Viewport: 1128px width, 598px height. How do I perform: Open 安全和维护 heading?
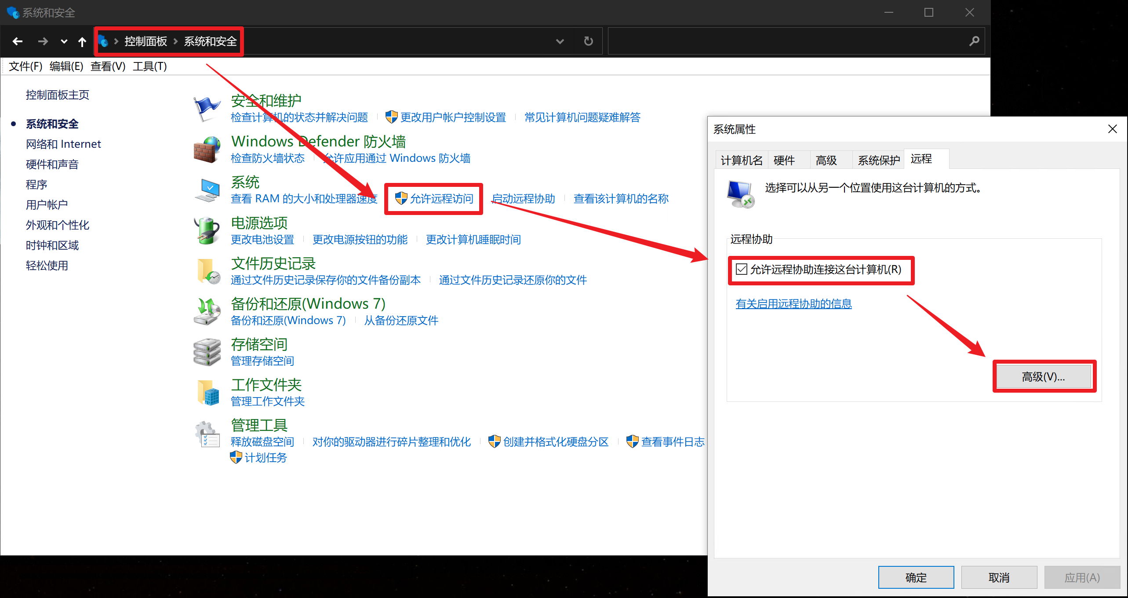coord(266,101)
